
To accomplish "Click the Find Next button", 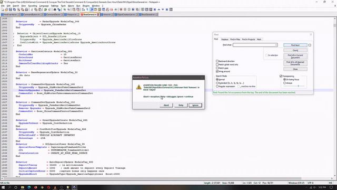I will point(295,45).
